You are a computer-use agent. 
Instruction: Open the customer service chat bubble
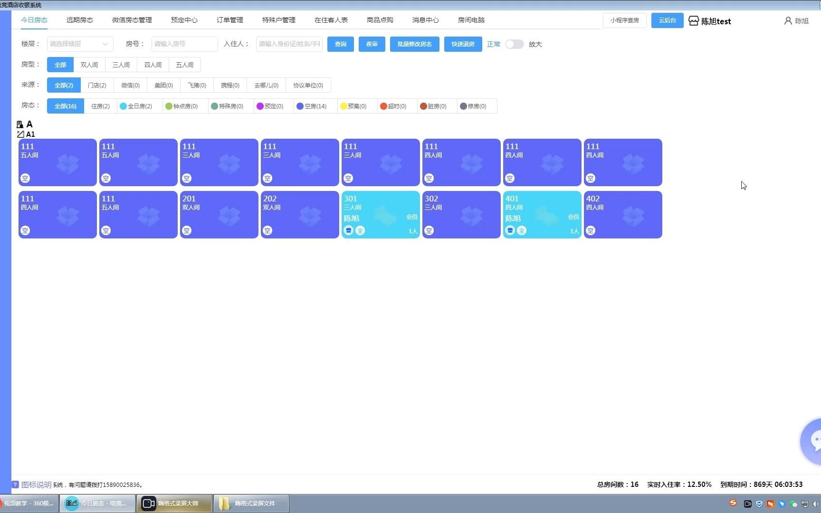click(x=811, y=442)
